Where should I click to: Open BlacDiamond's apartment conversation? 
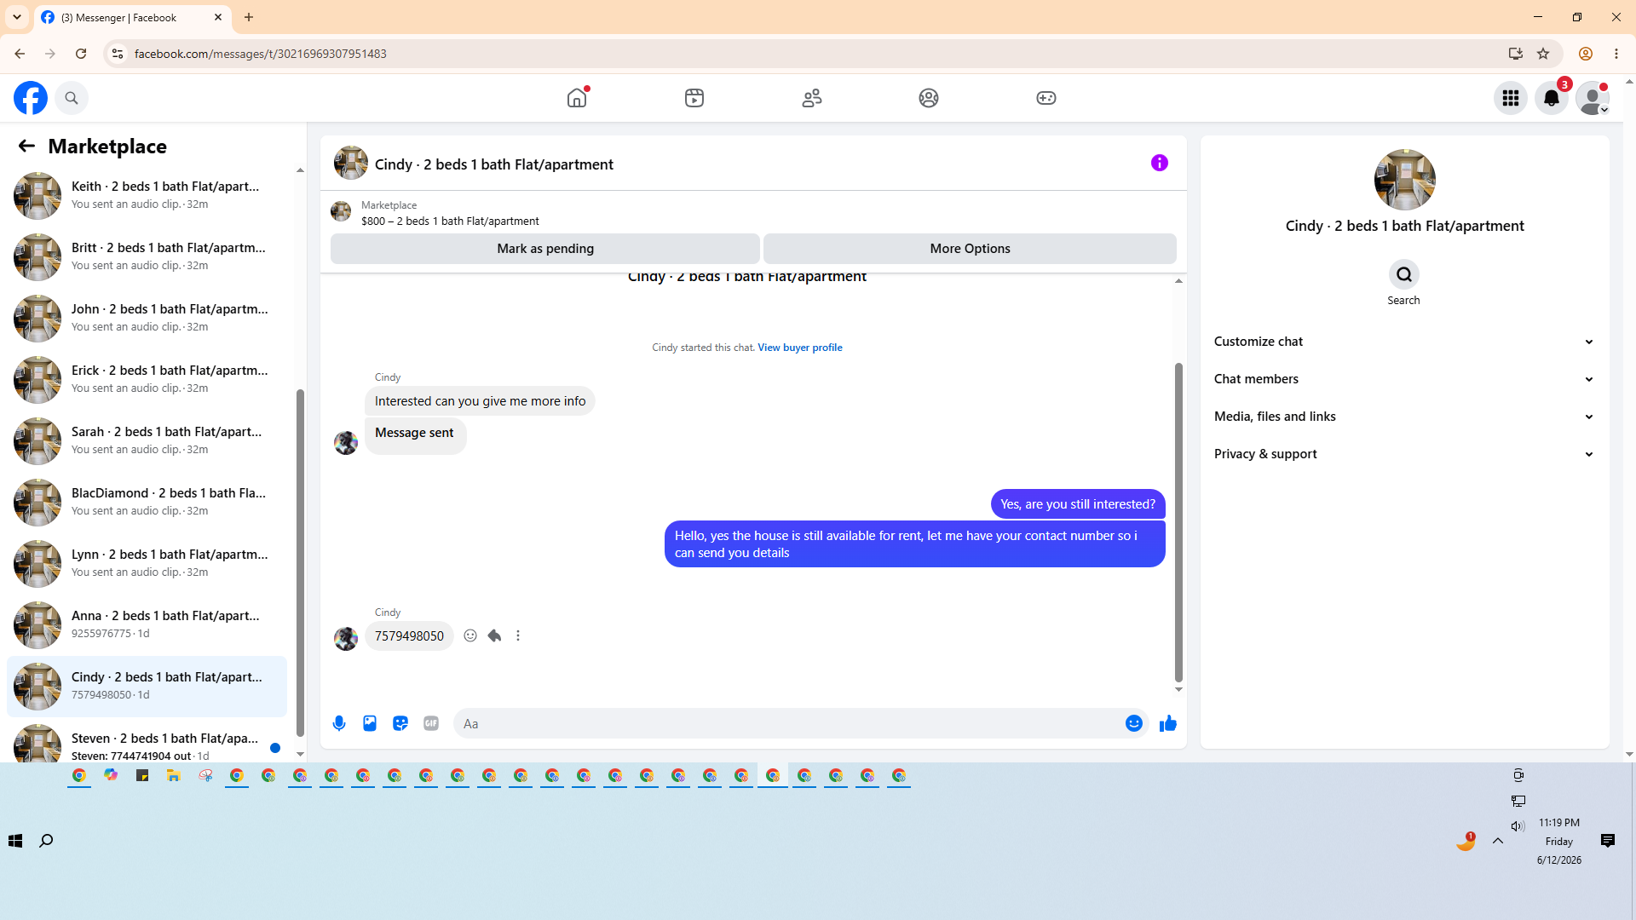pyautogui.click(x=147, y=503)
